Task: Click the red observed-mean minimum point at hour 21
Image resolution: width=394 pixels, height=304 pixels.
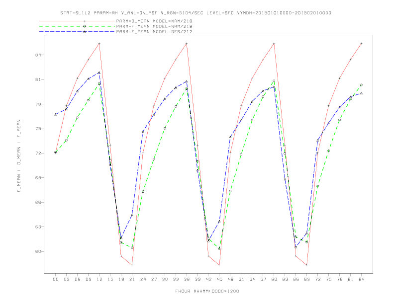Action: (x=132, y=265)
